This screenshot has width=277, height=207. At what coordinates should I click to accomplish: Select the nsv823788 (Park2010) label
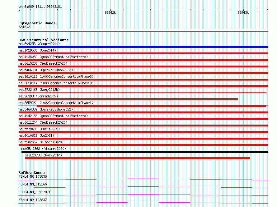(x=43, y=155)
